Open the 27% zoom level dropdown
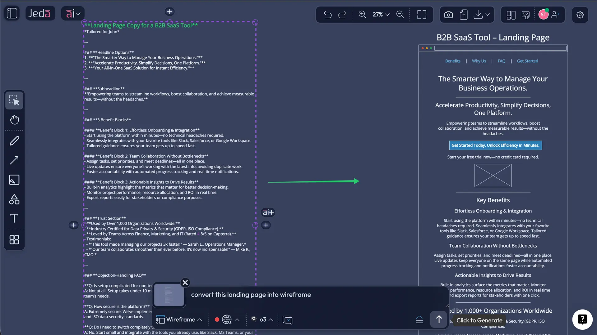Screen dimensions: 597x335 (x=381, y=15)
